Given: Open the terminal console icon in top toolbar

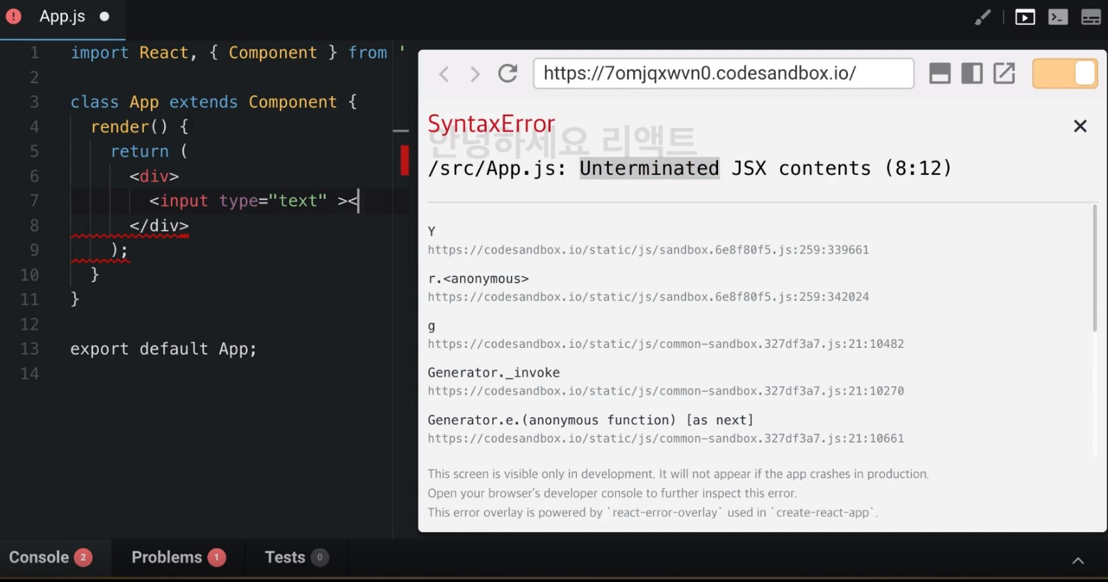Looking at the screenshot, I should 1058,17.
